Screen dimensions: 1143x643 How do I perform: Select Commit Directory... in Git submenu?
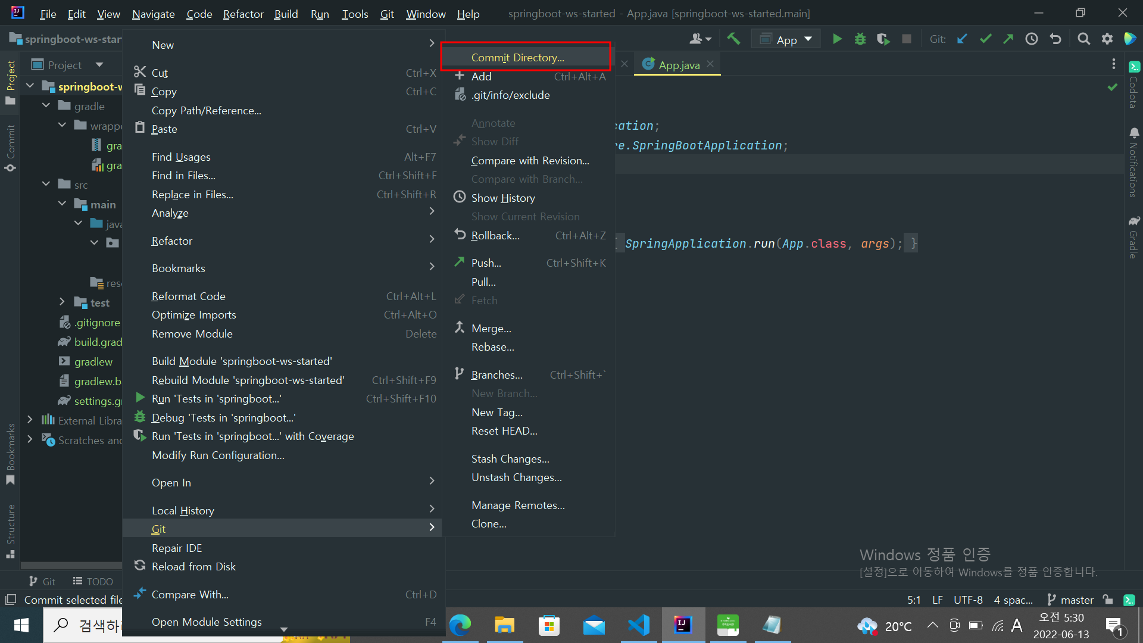tap(517, 58)
